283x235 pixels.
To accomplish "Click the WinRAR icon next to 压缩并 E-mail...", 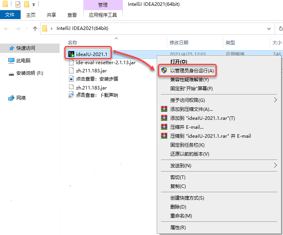I will click(164, 127).
